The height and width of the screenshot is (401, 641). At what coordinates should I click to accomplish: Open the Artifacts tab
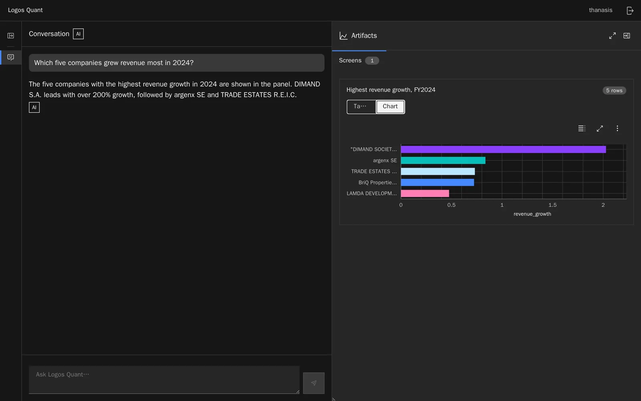click(359, 36)
